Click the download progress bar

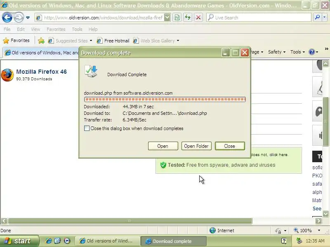click(165, 99)
